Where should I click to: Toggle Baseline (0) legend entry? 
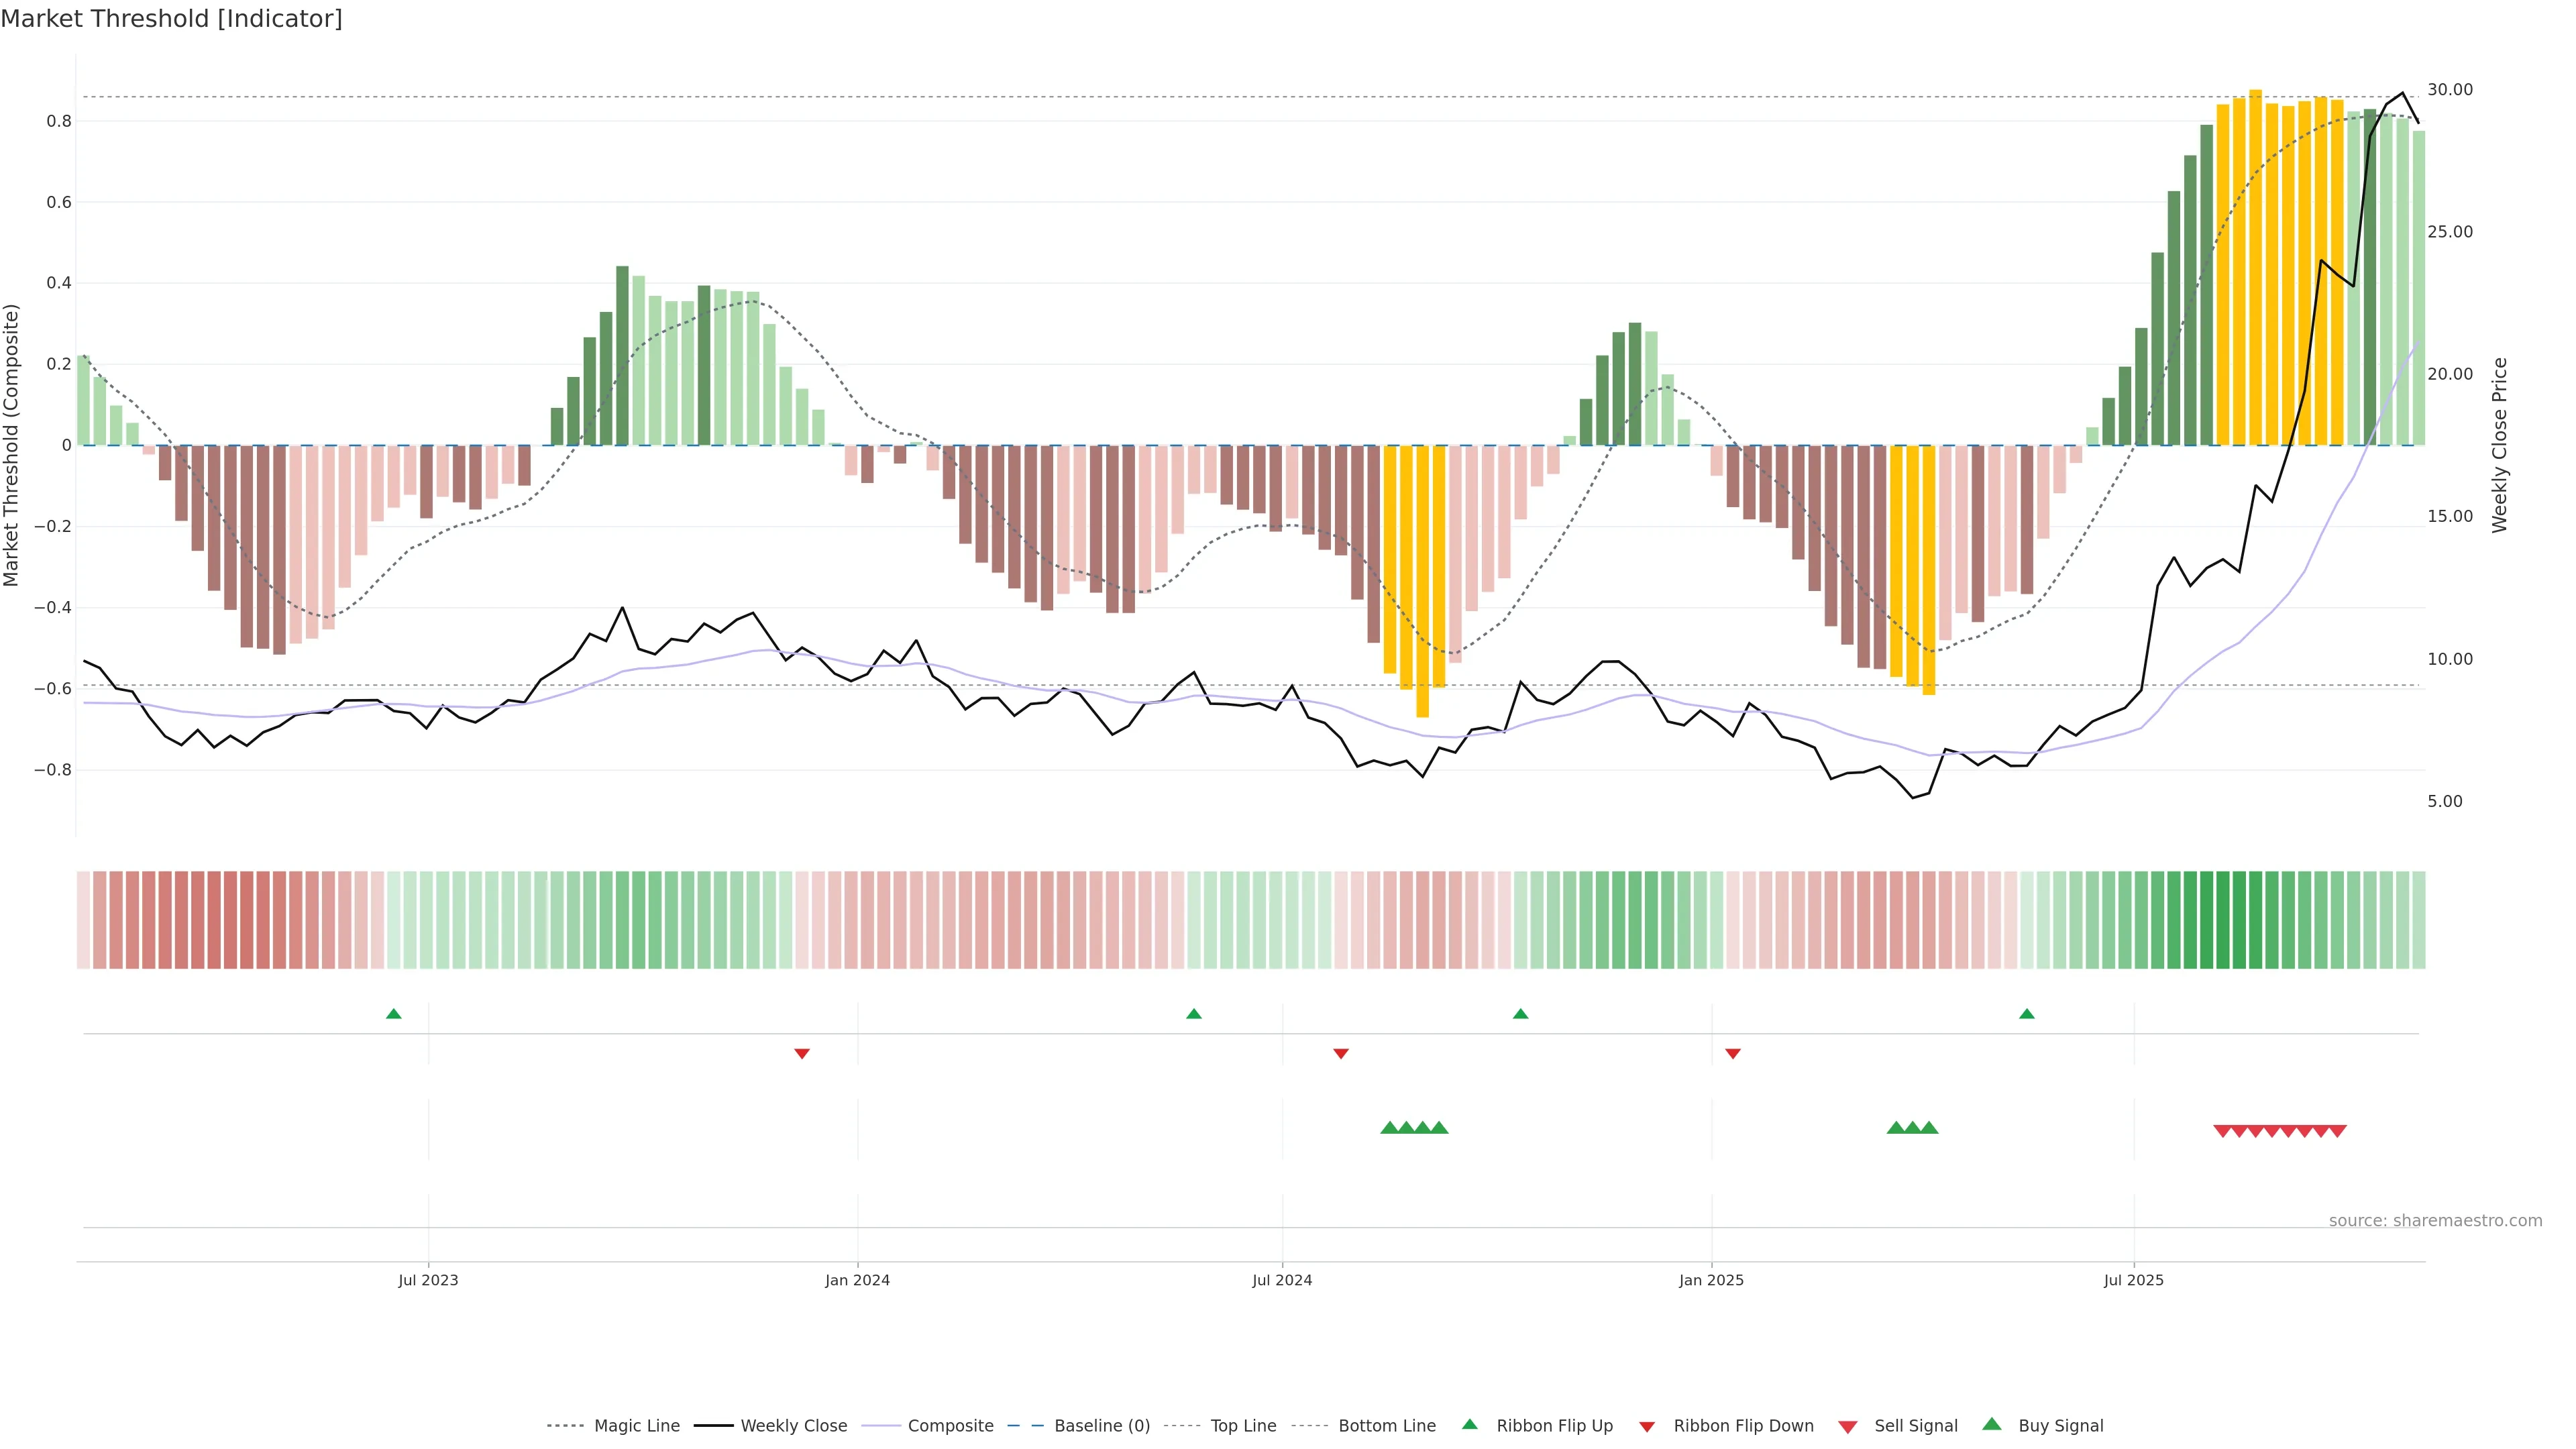[1101, 1426]
